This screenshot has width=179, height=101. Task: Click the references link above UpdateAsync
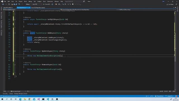tap(27, 49)
